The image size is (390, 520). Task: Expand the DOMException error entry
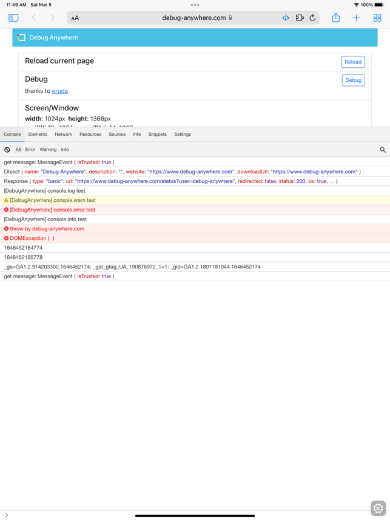[x=195, y=238]
